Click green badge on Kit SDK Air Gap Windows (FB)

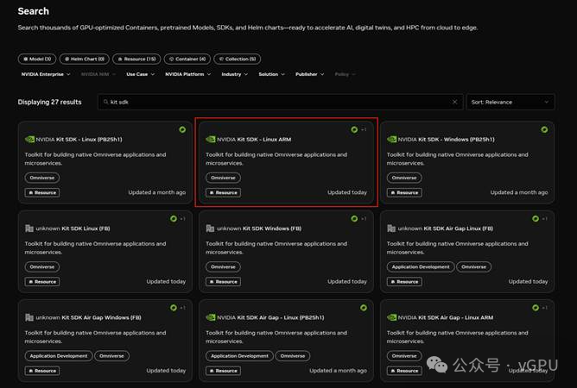[174, 308]
